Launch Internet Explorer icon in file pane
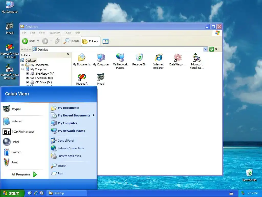 [x=158, y=61]
